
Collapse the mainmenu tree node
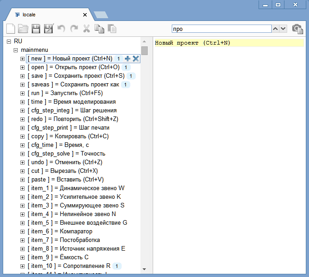(15, 50)
